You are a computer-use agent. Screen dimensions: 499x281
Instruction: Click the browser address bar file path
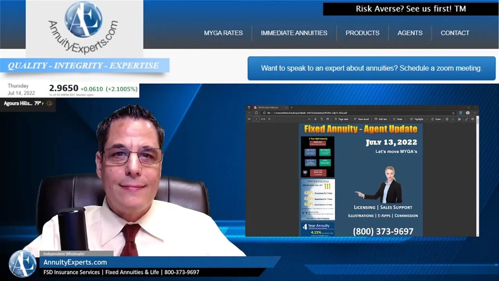tap(310, 113)
